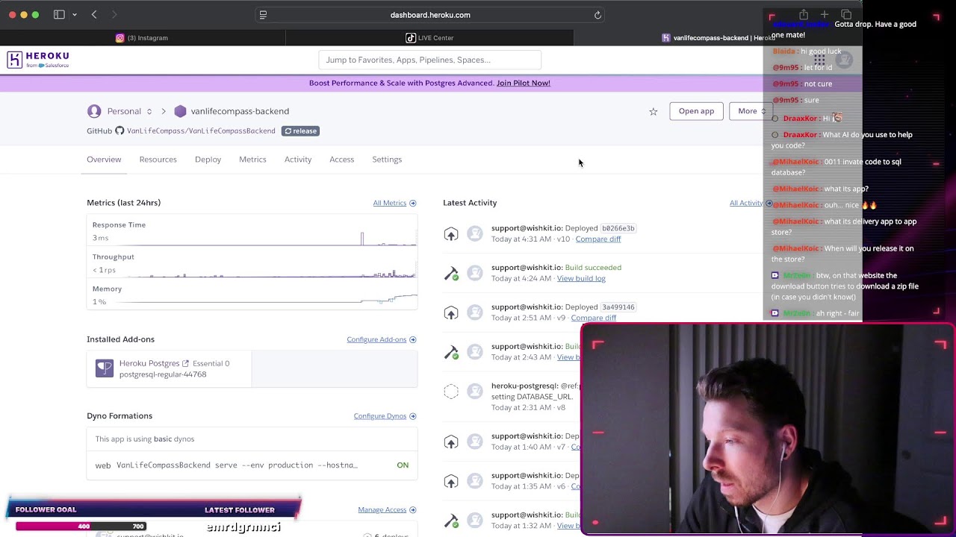Switch to the Metrics tab

[252, 160]
